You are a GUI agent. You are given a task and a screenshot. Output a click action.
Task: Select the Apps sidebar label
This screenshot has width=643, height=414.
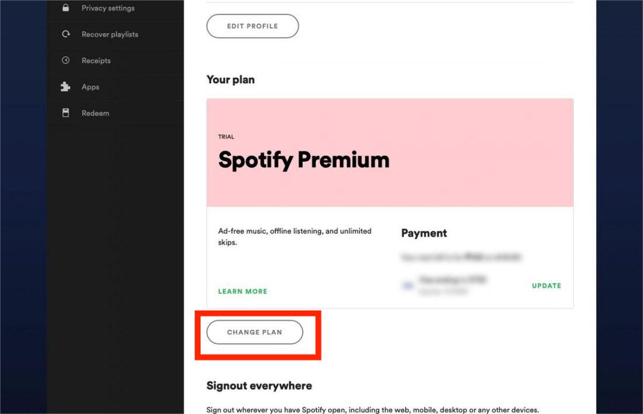(x=90, y=87)
